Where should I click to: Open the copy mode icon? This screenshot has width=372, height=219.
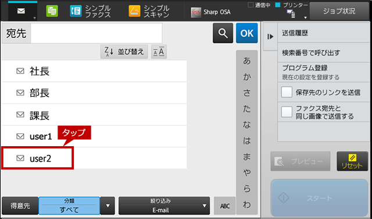pyautogui.click(x=52, y=11)
